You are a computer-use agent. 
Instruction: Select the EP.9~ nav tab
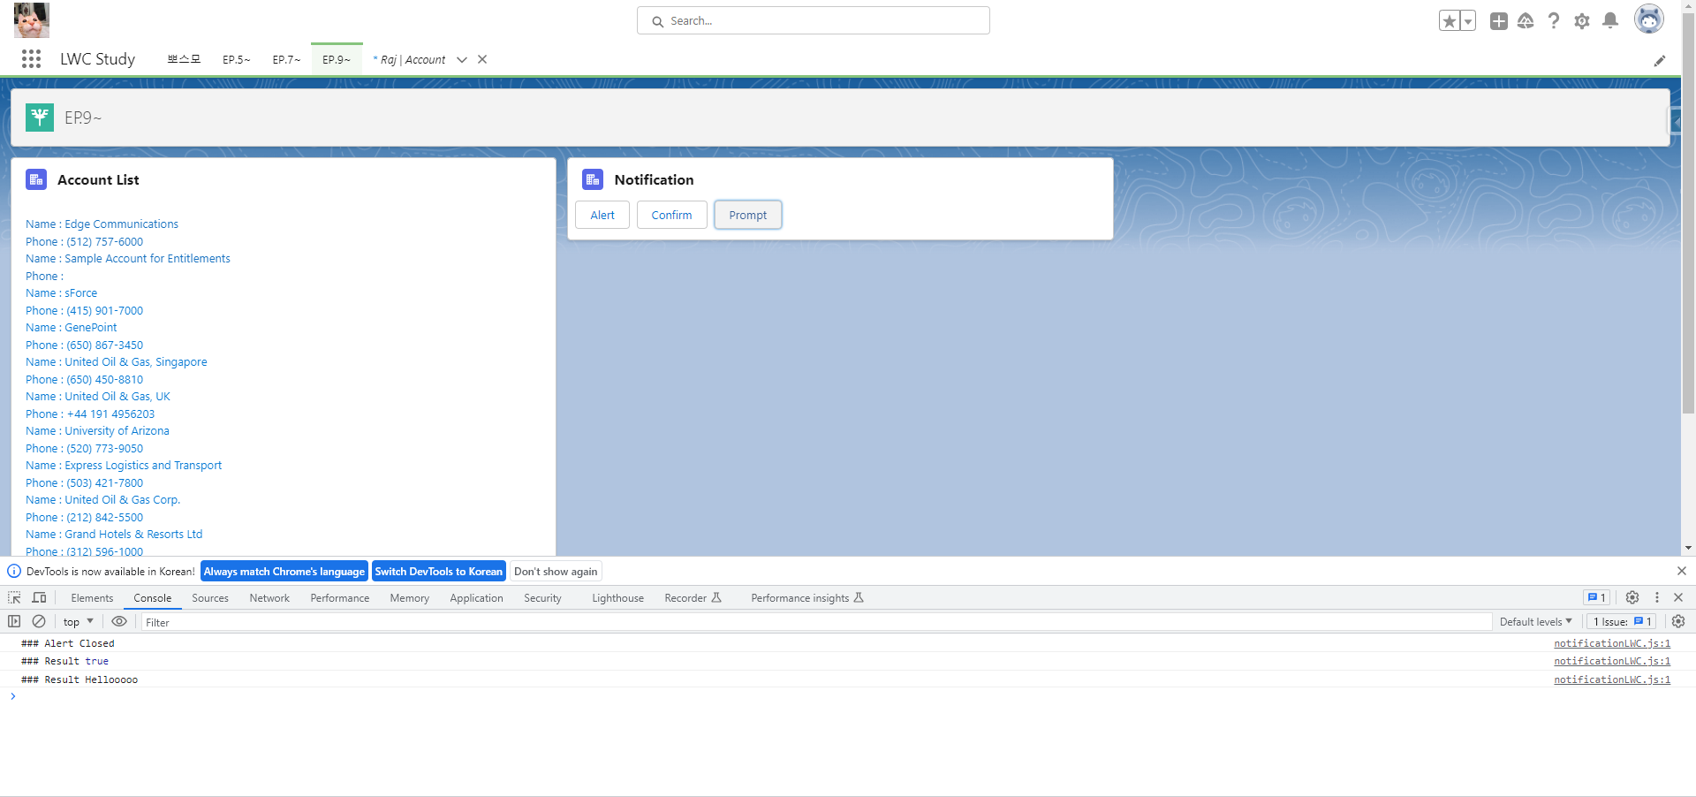(337, 59)
